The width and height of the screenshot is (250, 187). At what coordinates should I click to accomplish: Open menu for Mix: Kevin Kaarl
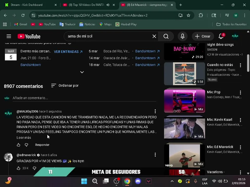240,120
